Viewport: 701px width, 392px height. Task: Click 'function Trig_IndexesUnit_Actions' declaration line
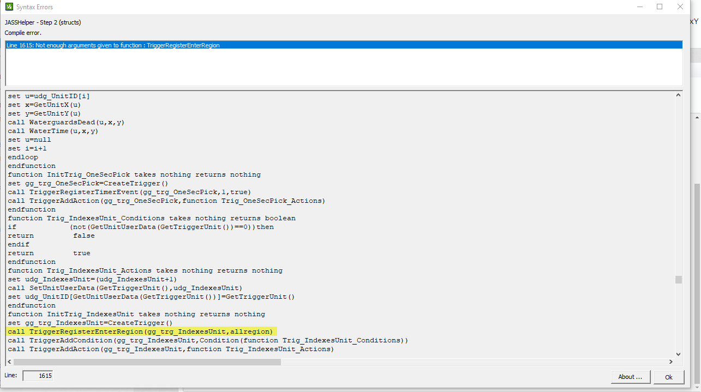pyautogui.click(x=145, y=270)
